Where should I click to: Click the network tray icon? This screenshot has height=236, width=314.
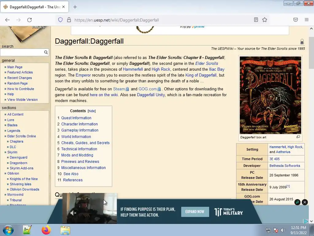pyautogui.click(x=268, y=230)
